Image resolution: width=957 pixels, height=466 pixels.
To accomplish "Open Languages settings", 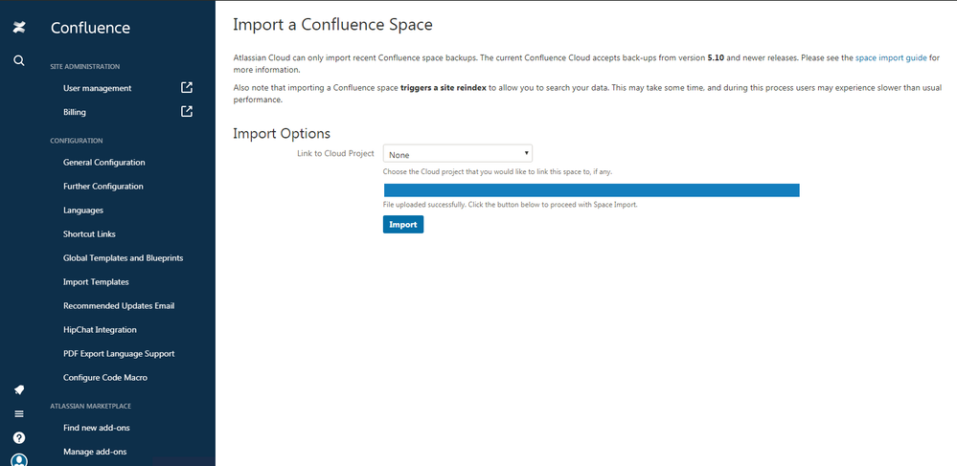I will tap(83, 211).
